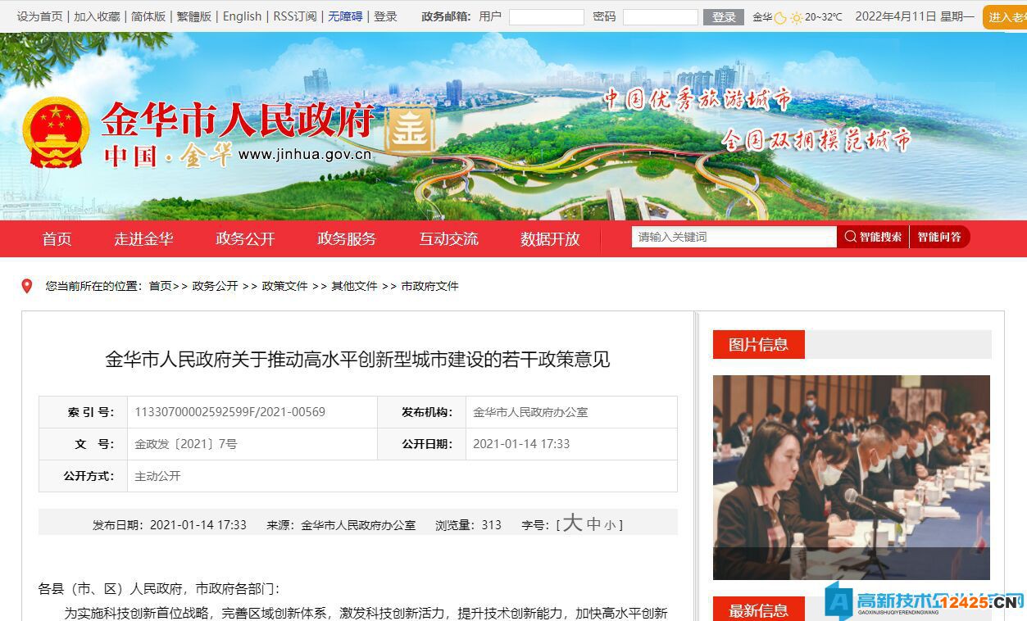The height and width of the screenshot is (621, 1027).
Task: Focus the mailbox 用户 username field
Action: [546, 17]
